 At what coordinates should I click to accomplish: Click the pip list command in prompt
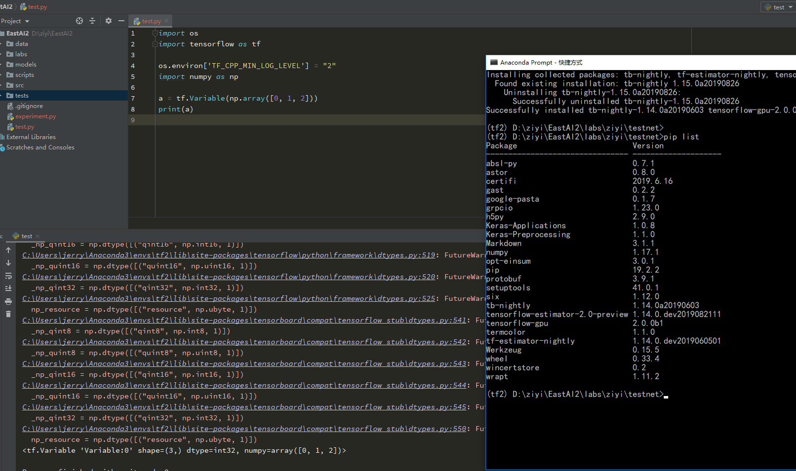coord(681,137)
